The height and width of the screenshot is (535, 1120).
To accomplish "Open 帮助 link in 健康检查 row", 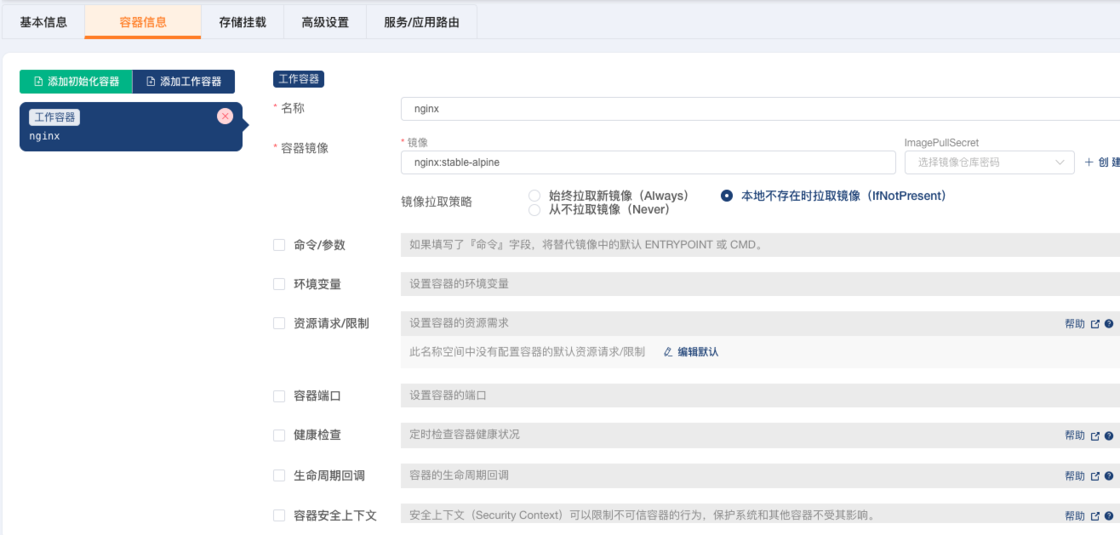I will click(1075, 435).
